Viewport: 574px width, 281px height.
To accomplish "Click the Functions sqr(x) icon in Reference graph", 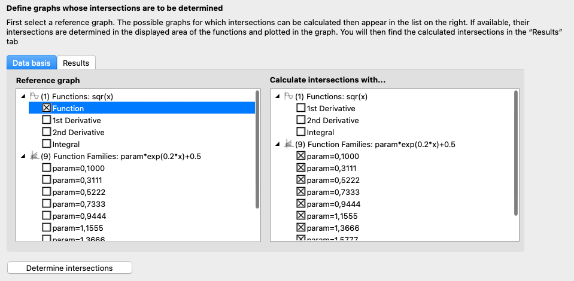I will (x=34, y=96).
